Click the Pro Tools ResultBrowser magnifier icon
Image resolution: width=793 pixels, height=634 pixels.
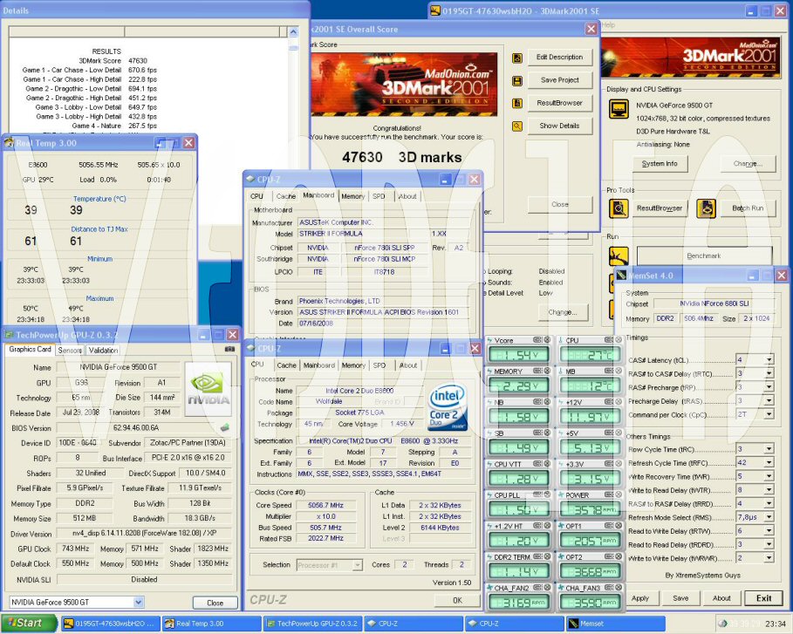[x=619, y=208]
